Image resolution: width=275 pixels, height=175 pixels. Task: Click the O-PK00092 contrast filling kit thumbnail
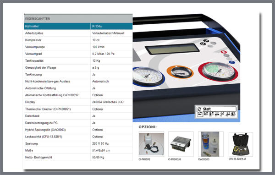pos(151,144)
